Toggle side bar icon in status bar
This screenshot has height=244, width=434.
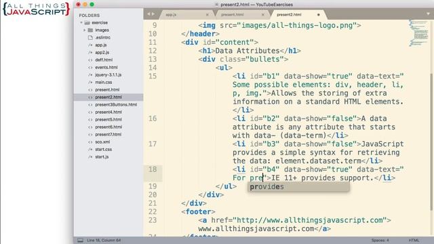[x=80, y=241]
